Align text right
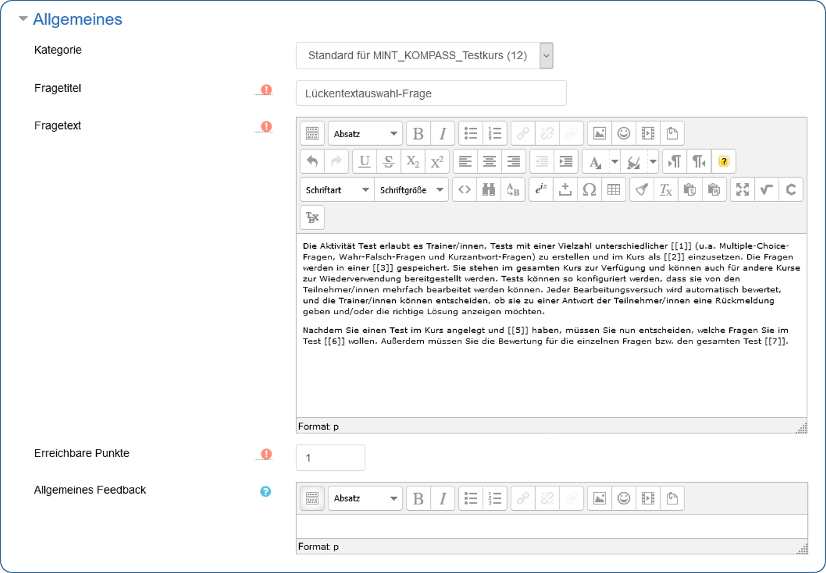The height and width of the screenshot is (573, 826). (514, 161)
